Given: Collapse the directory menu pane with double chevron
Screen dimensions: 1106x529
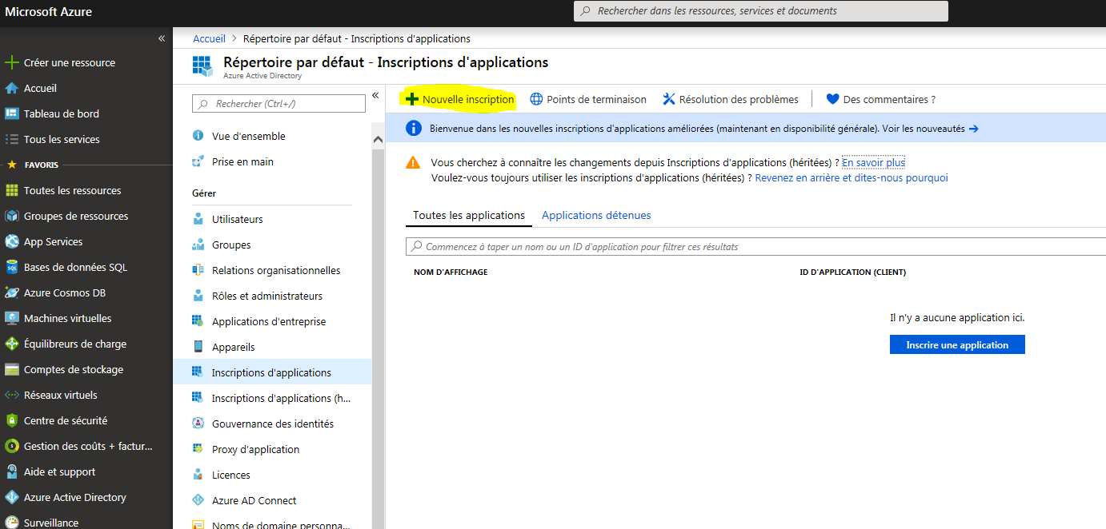Looking at the screenshot, I should coord(375,96).
